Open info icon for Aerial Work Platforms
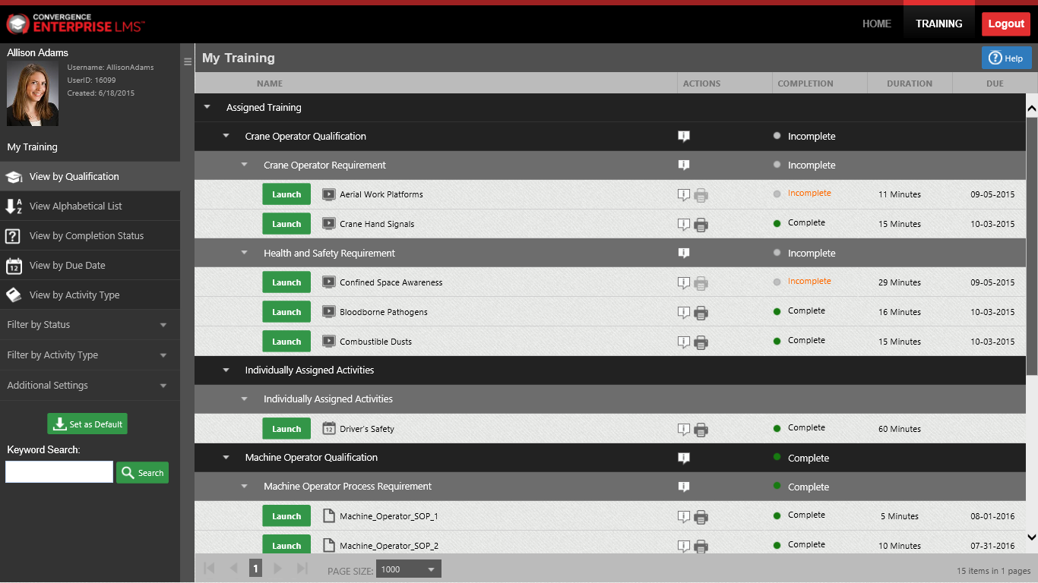 point(684,195)
